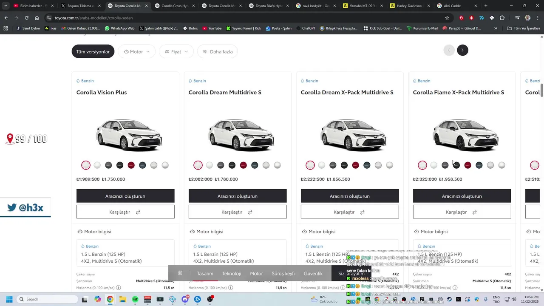This screenshot has width=544, height=306.
Task: Click the Corolla Flame X-Pack car image
Action: click(x=465, y=134)
